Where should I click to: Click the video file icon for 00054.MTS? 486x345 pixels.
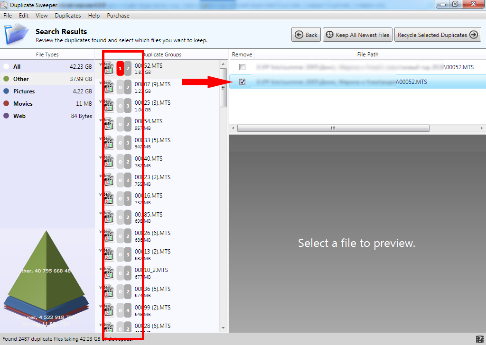click(x=109, y=124)
